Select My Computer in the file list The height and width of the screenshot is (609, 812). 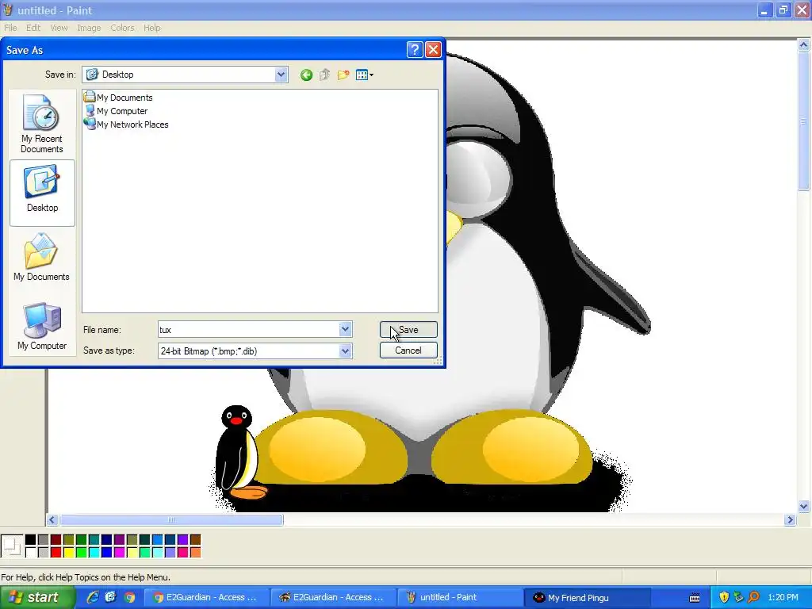coord(117,111)
